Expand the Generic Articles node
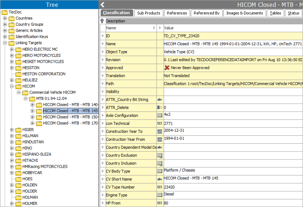The height and width of the screenshot is (207, 303). (x=5, y=31)
